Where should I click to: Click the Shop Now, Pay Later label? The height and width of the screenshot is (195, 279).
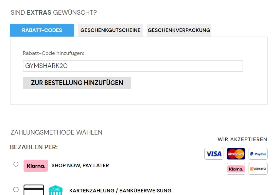[80, 166]
